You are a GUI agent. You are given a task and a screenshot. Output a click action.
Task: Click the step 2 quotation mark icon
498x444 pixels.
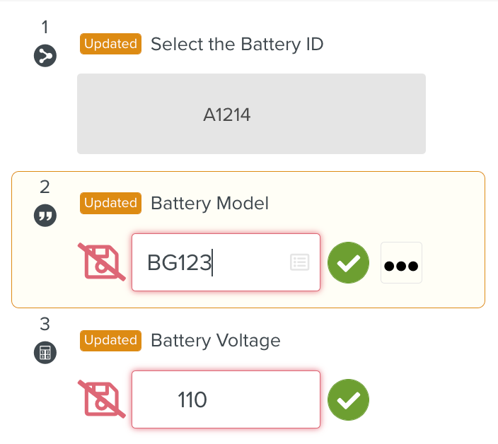tap(45, 216)
